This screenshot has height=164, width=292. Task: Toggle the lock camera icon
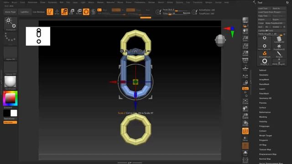[245, 83]
